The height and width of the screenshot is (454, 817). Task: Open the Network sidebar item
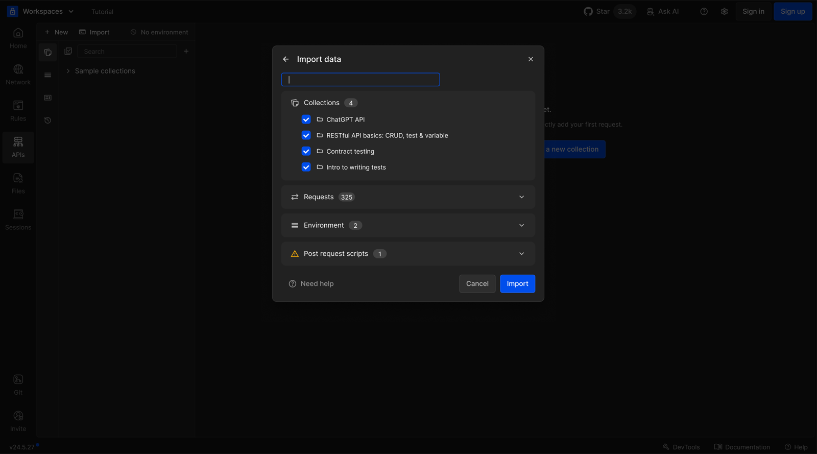18,75
